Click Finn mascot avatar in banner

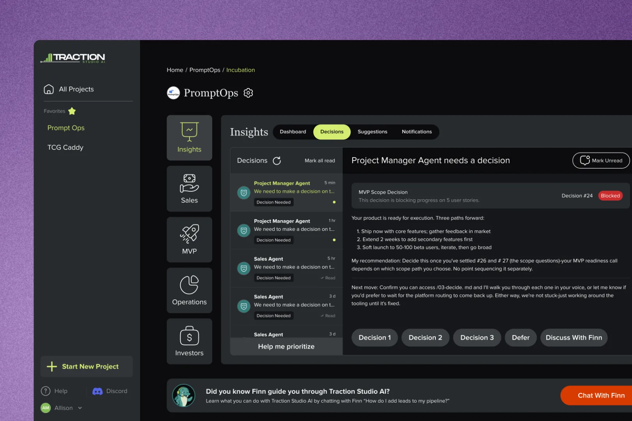184,396
